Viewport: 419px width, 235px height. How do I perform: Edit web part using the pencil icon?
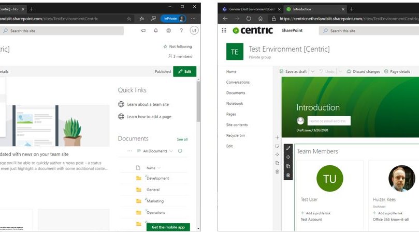pos(288,148)
